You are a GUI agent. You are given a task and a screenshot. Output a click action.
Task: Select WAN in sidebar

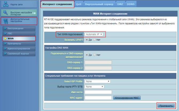point(19,39)
